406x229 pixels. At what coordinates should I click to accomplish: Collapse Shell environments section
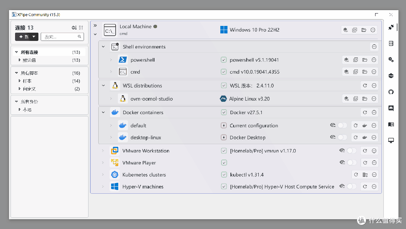tap(103, 47)
